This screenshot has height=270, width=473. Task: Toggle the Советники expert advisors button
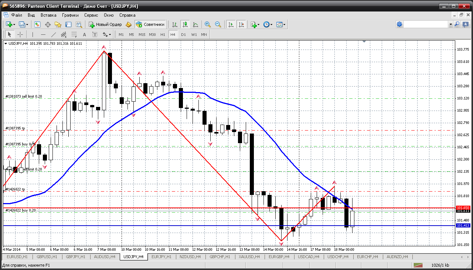[x=150, y=24]
